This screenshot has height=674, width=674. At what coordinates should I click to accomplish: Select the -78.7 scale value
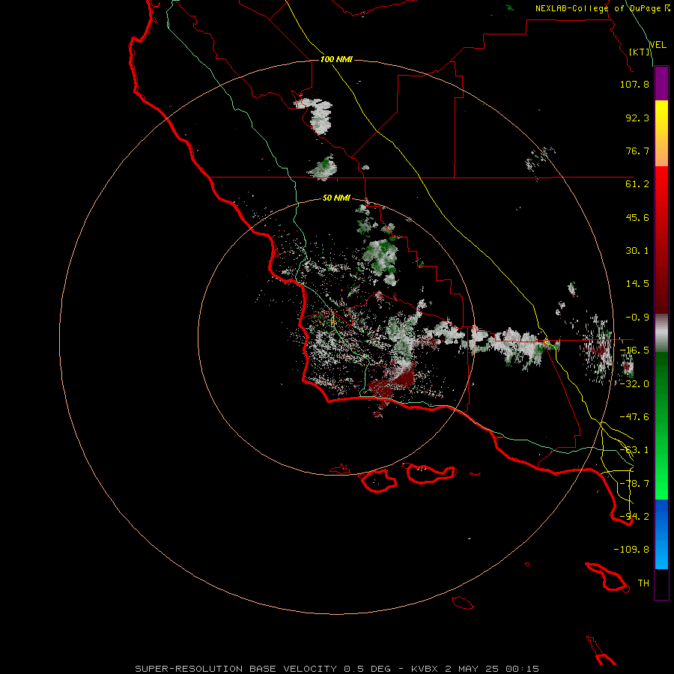(x=634, y=484)
